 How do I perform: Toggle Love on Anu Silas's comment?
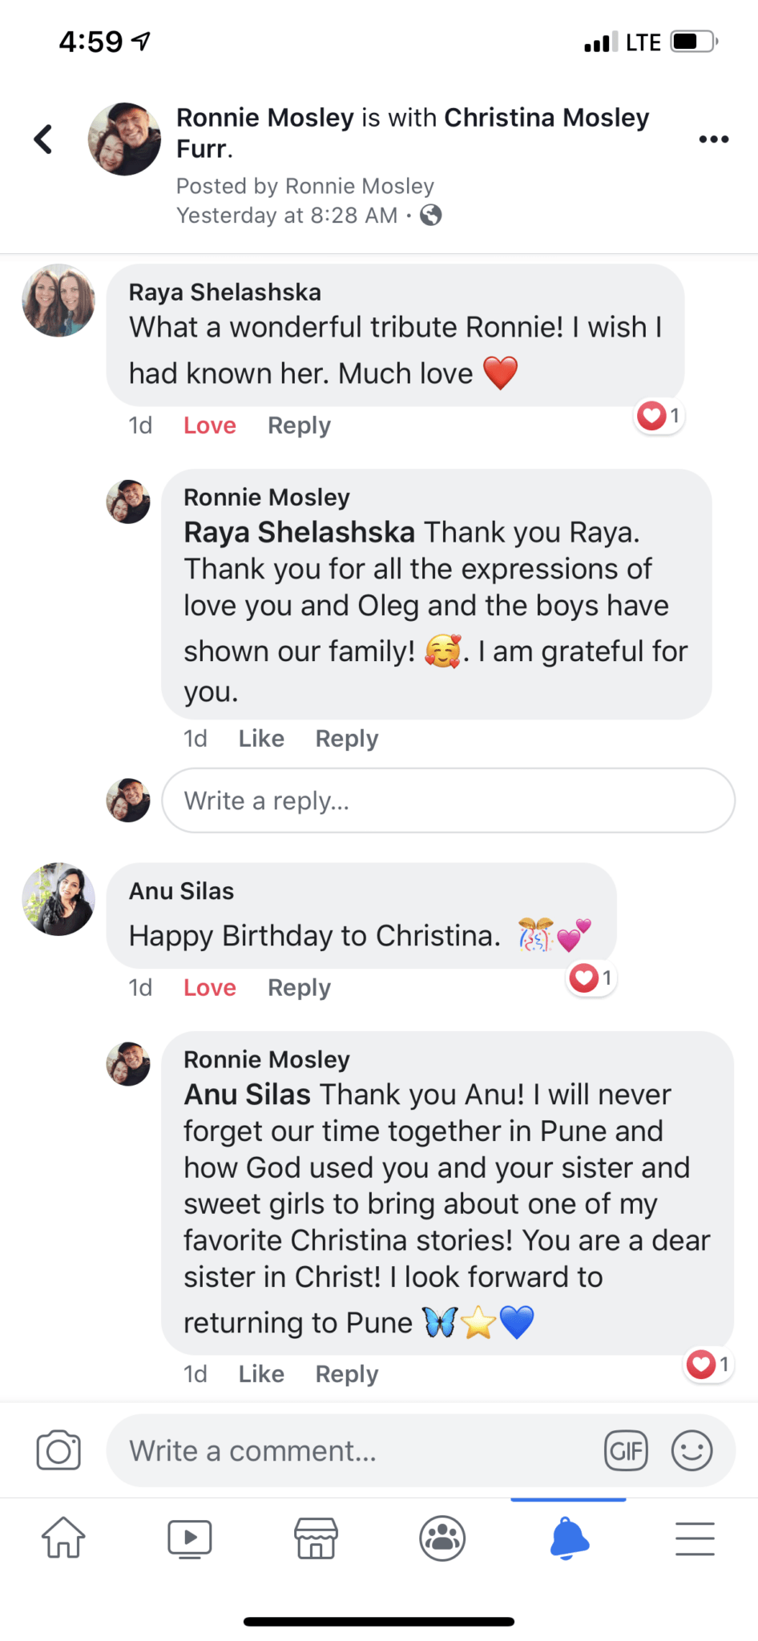click(210, 988)
